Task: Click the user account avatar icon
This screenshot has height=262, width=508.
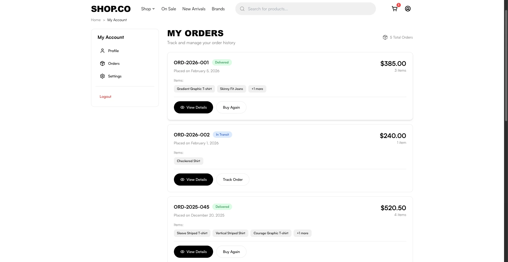Action: [x=408, y=9]
